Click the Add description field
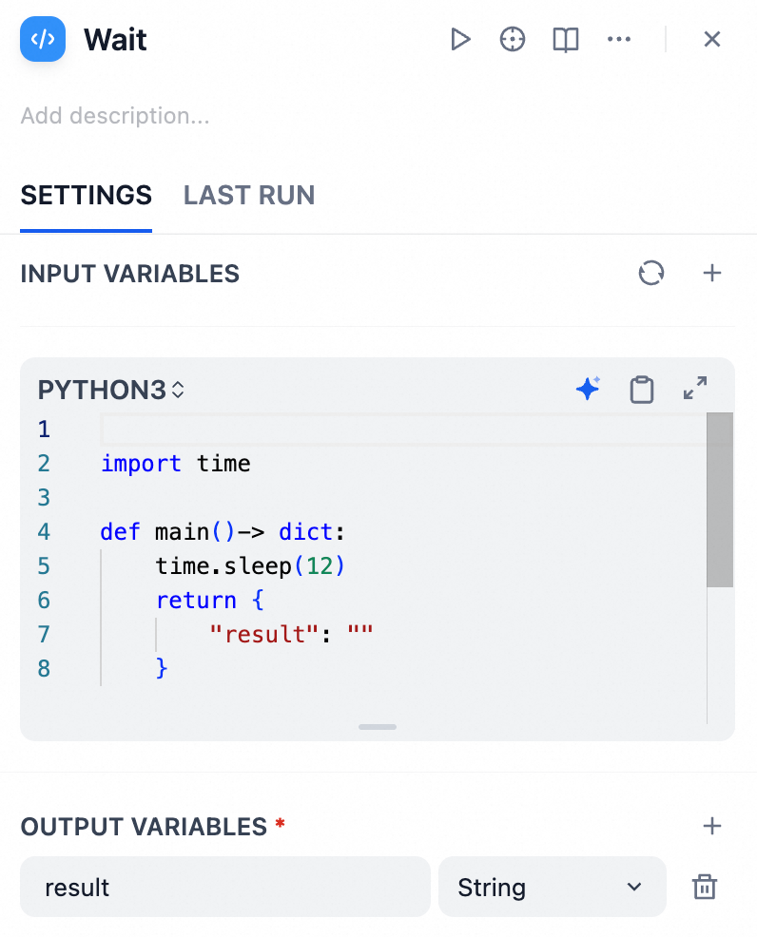This screenshot has height=937, width=757. pyautogui.click(x=115, y=115)
